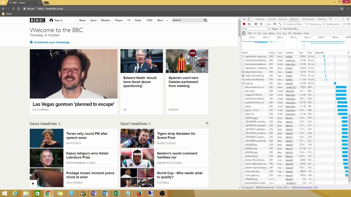
Task: Click the cog icon beside Customise your Homepage
Action: [x=31, y=42]
